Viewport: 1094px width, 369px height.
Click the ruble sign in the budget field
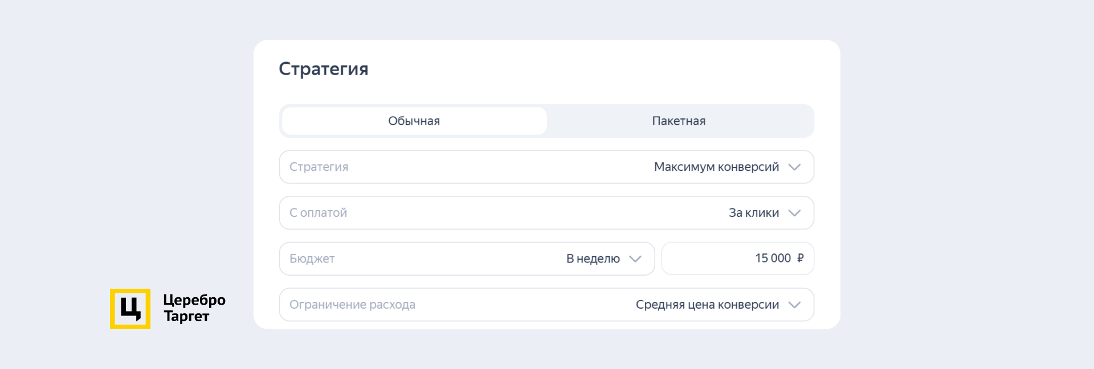click(801, 258)
